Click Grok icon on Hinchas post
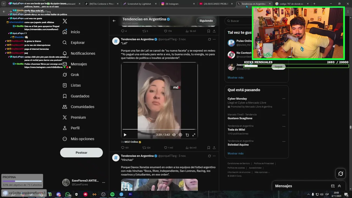The width and height of the screenshot is (352, 198). pos(209,156)
